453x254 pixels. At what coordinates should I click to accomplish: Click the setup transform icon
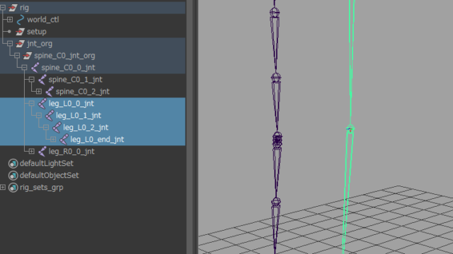(21, 32)
